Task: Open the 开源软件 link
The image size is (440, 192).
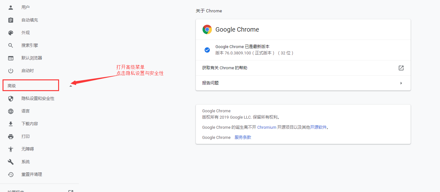Action: click(318, 127)
